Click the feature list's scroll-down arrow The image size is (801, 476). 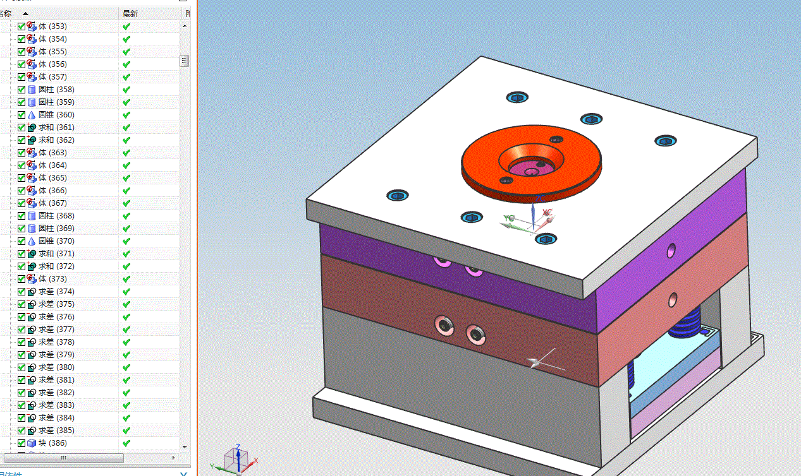pos(185,448)
